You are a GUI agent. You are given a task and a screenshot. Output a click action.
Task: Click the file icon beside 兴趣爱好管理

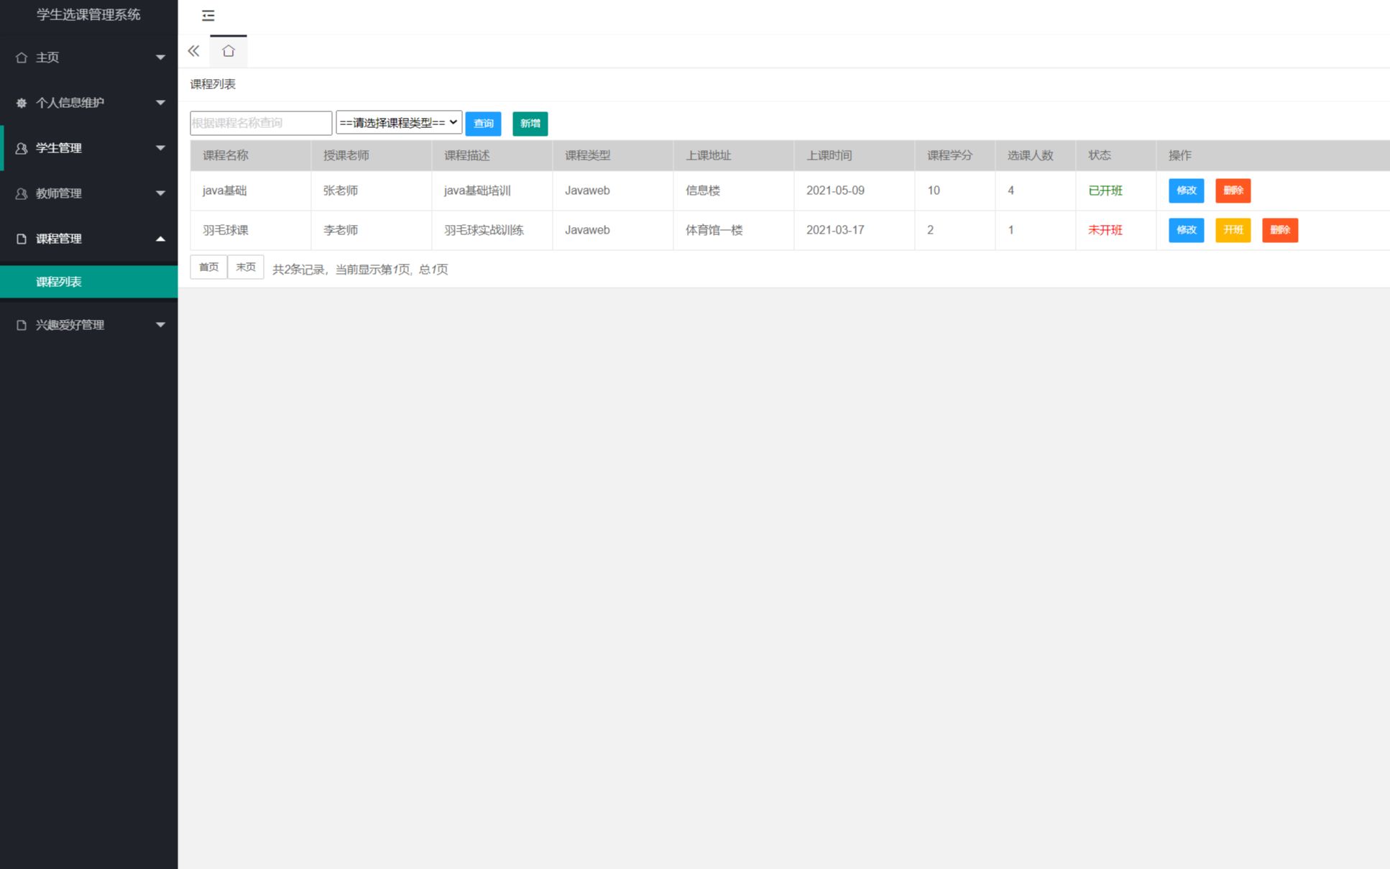click(x=22, y=325)
